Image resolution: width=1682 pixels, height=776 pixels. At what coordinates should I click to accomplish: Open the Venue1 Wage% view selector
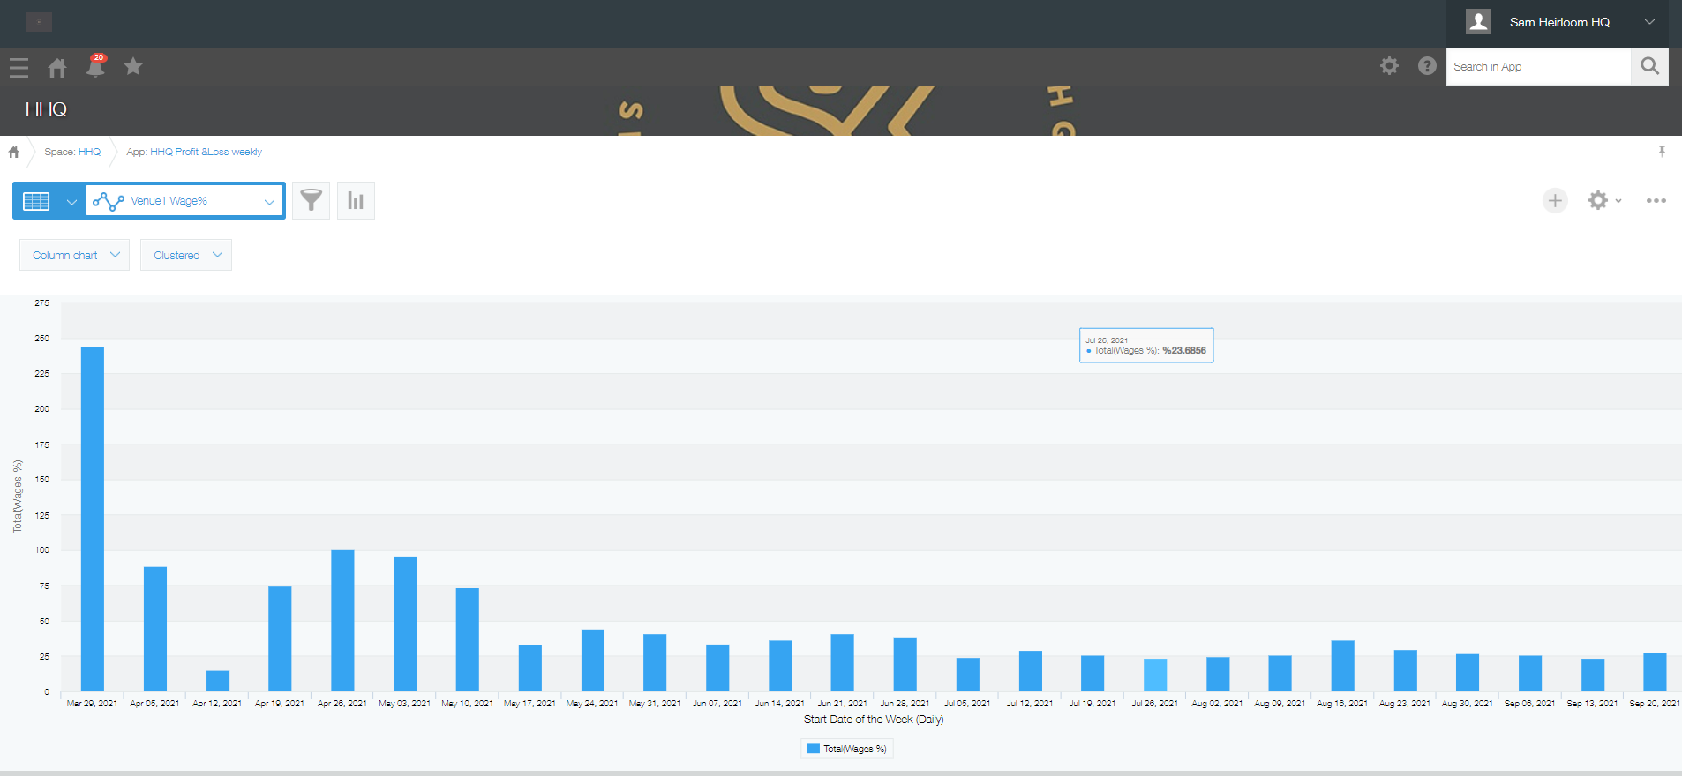[184, 200]
